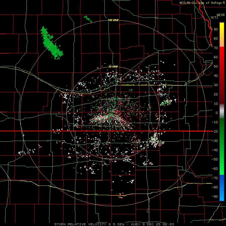Click the 40 knot scale label
226x226 pixels.
[x=216, y=76]
